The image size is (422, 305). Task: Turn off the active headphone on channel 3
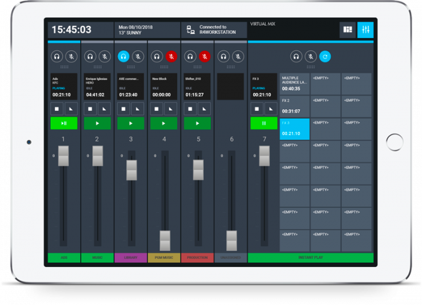(x=124, y=57)
